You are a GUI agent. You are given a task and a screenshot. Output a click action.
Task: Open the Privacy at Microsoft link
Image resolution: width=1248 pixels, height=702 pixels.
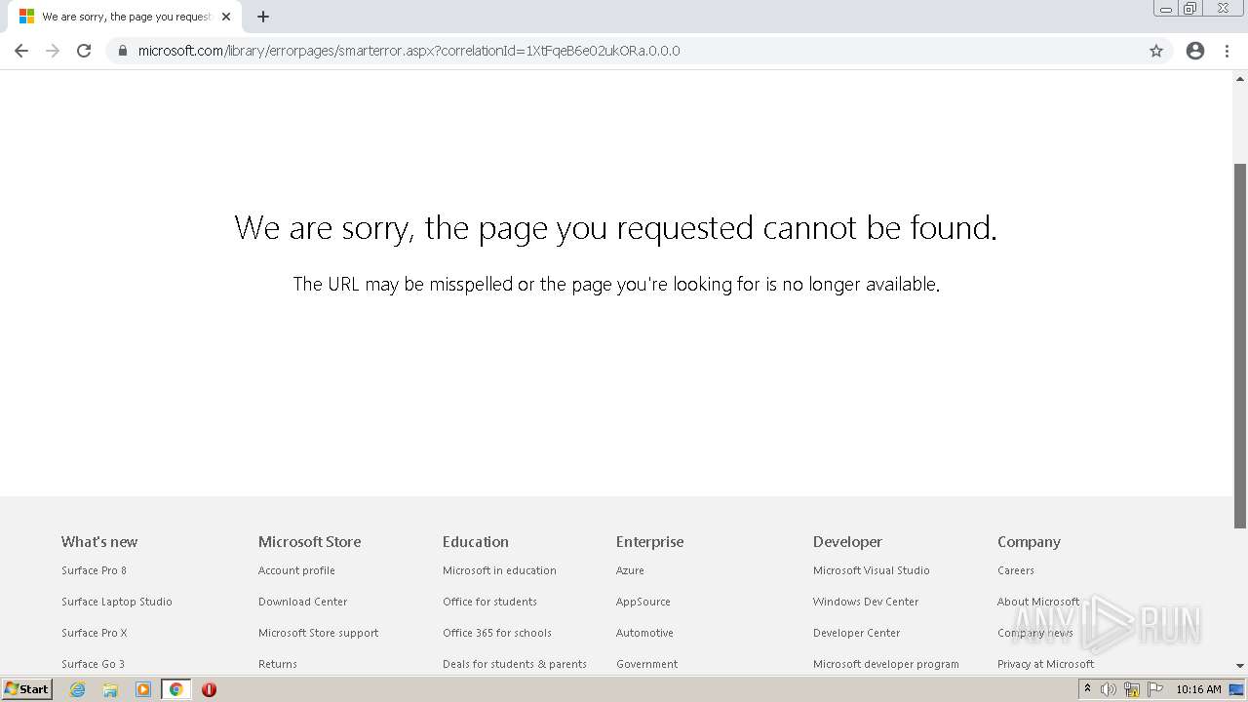1045,664
